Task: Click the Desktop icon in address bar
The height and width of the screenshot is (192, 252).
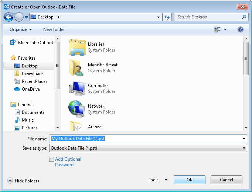Action: tap(33, 17)
